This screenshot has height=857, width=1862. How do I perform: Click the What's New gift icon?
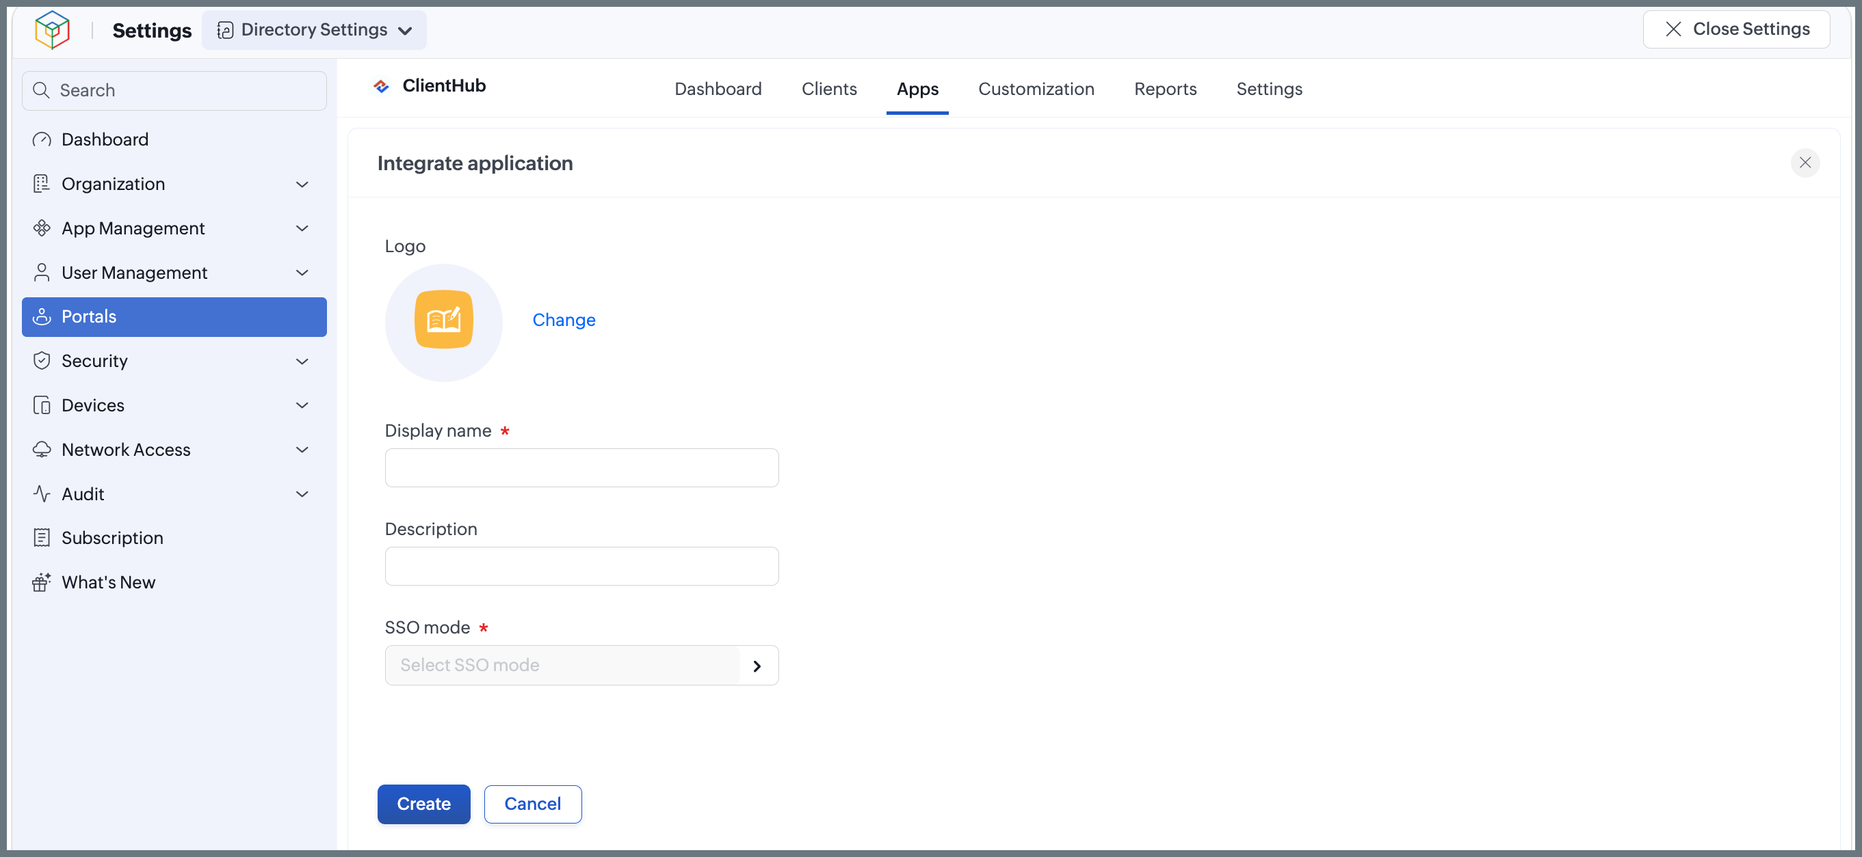(x=42, y=583)
